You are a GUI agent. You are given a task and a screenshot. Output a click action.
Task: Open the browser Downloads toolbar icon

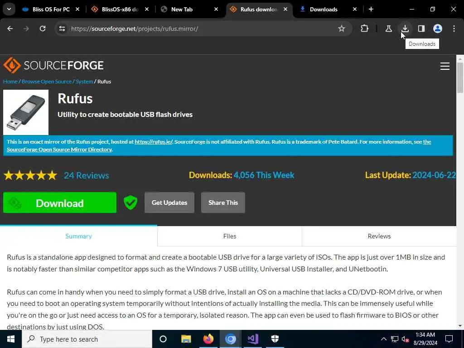[x=405, y=29]
